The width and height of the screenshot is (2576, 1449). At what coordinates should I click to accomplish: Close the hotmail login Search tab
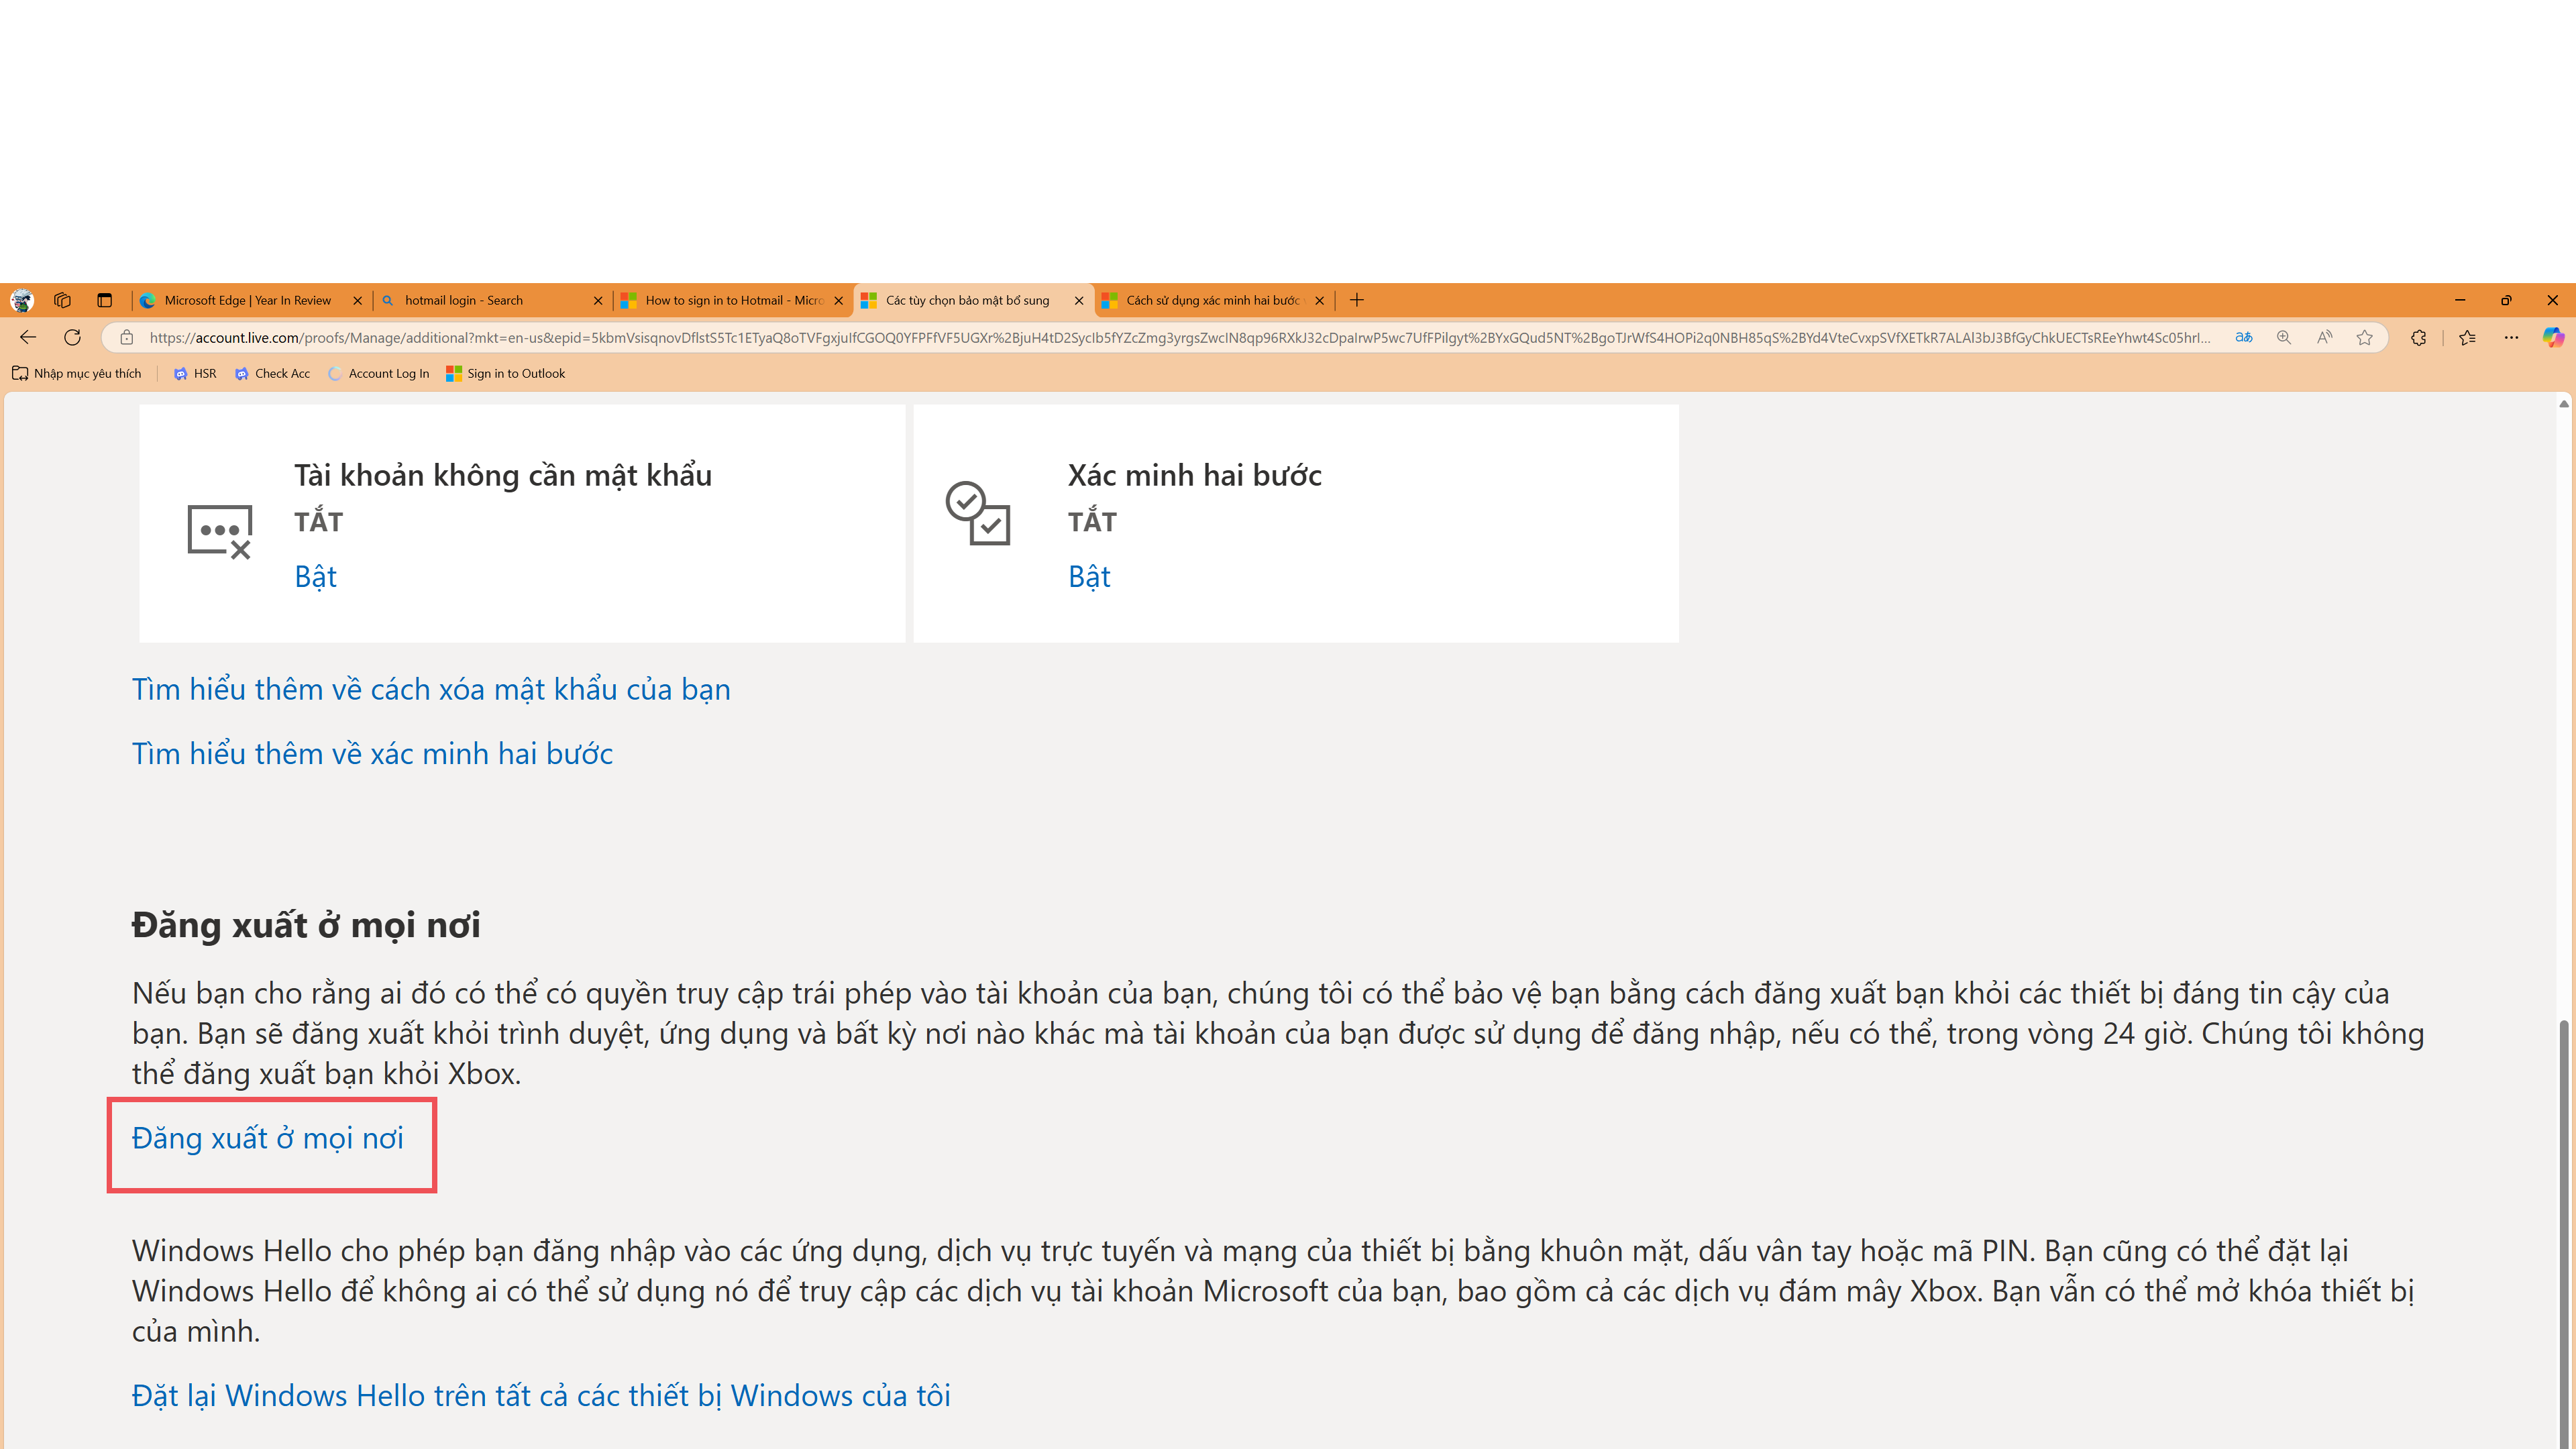click(x=598, y=300)
